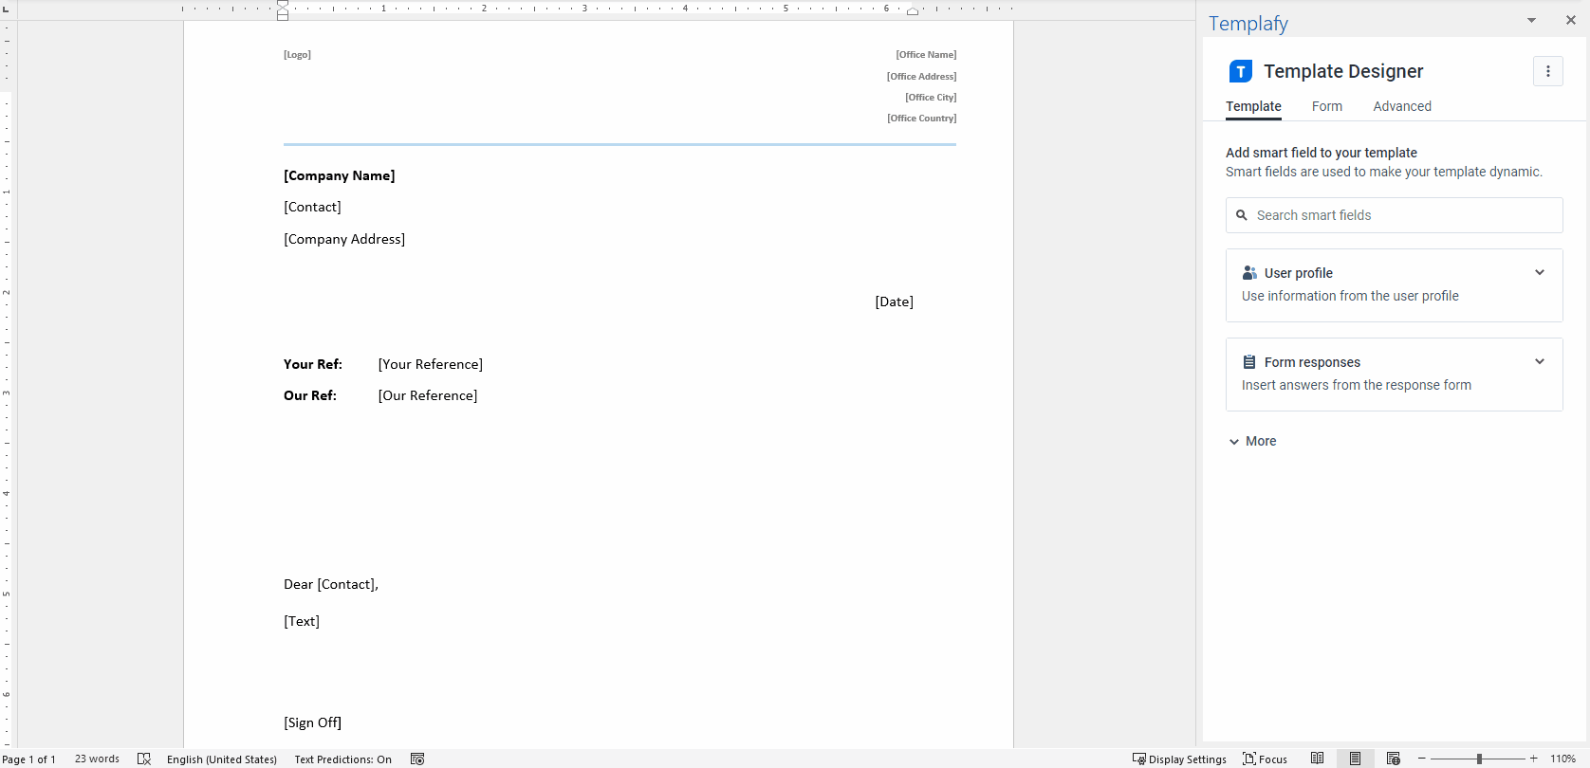Click the zoom in plus icon
This screenshot has width=1590, height=768.
point(1533,759)
